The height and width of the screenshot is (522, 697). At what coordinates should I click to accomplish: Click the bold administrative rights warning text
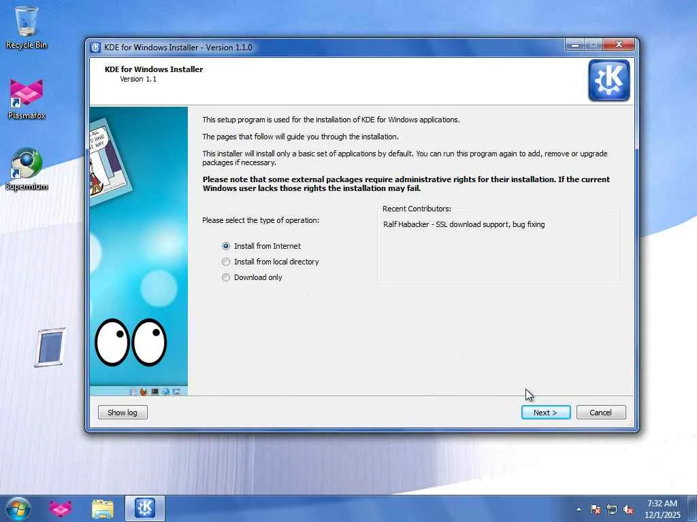pyautogui.click(x=406, y=184)
